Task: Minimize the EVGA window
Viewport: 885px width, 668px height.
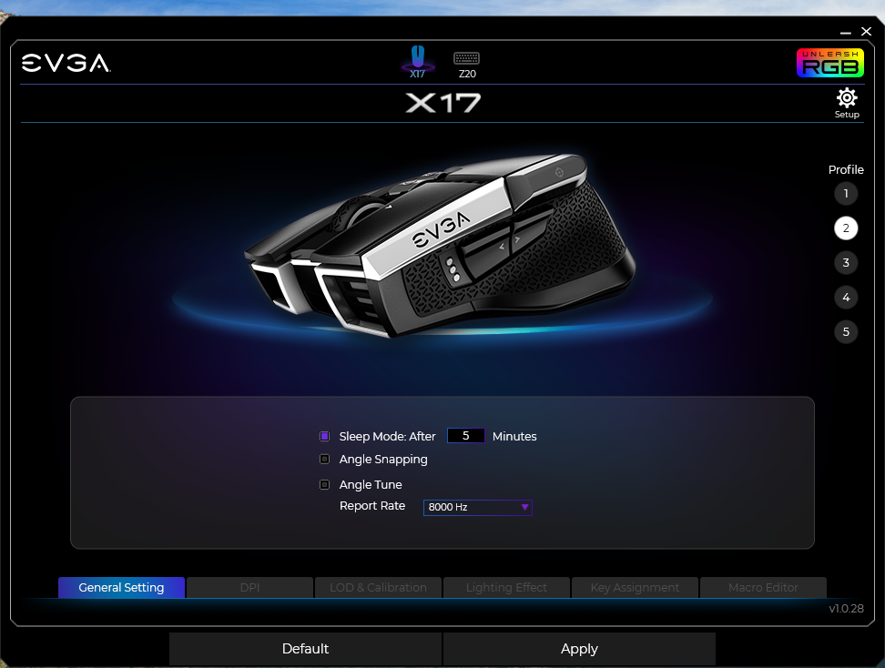Action: pyautogui.click(x=845, y=32)
